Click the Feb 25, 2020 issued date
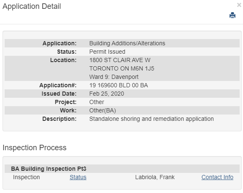This screenshot has width=243, height=193. tap(107, 94)
